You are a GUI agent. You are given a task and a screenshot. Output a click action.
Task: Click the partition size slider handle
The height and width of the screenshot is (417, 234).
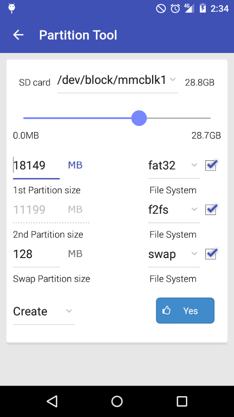[x=139, y=118]
